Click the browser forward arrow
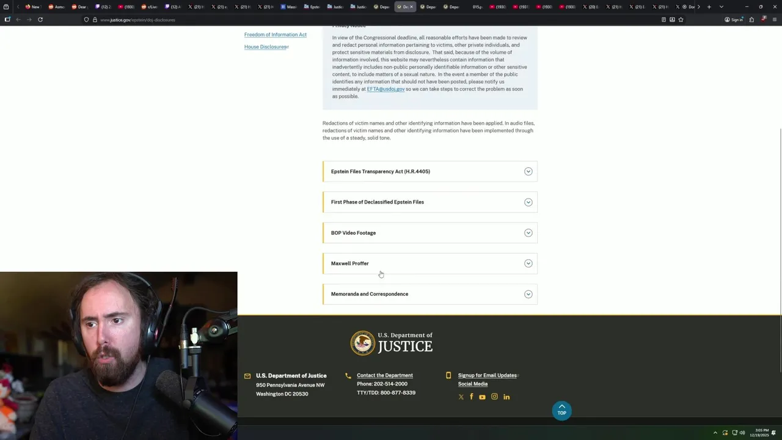 pos(29,20)
